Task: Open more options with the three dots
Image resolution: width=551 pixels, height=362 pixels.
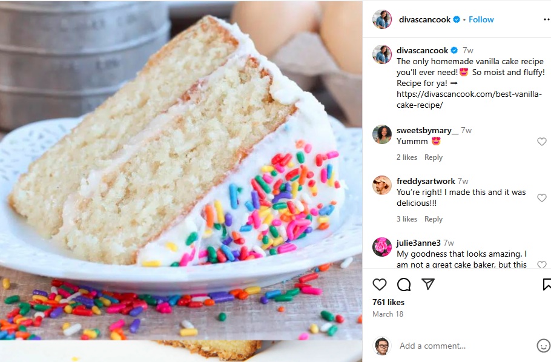Action: point(547,20)
